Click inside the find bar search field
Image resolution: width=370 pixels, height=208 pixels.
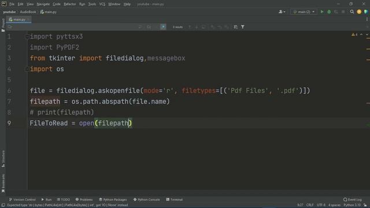click(75, 27)
